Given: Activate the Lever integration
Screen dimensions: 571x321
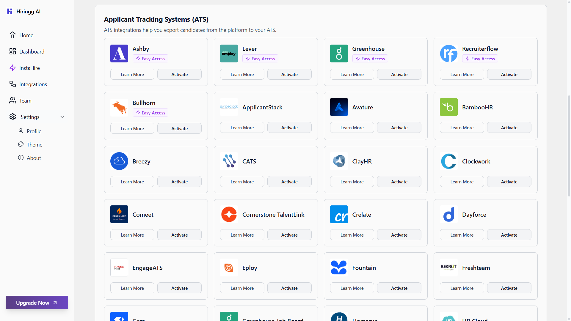Looking at the screenshot, I should coord(289,74).
